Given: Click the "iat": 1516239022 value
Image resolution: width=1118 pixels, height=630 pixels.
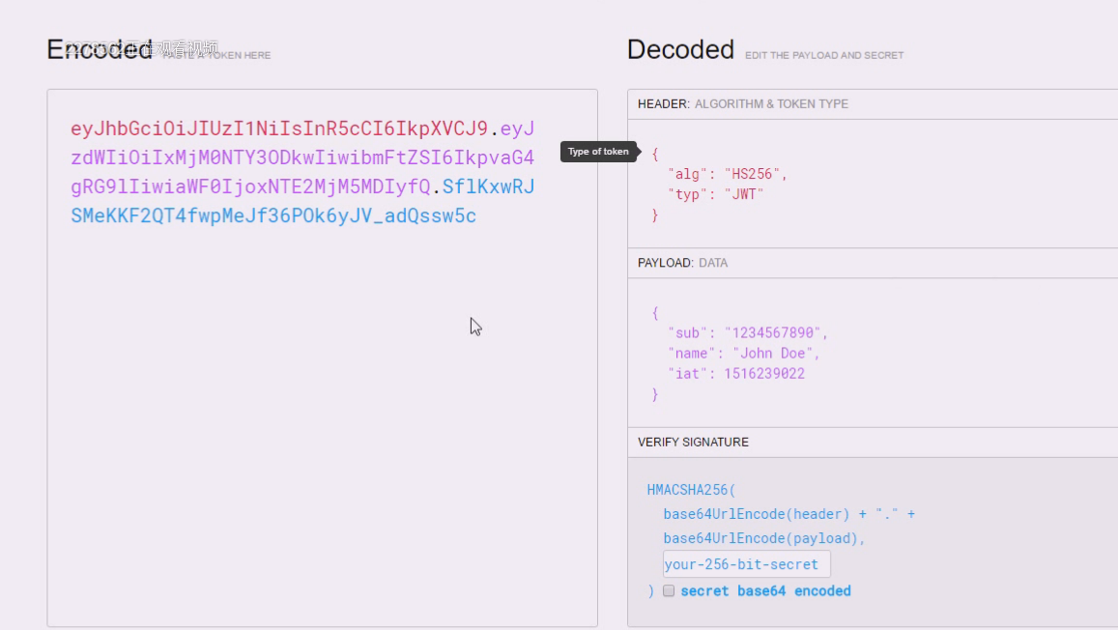Looking at the screenshot, I should click(x=764, y=373).
